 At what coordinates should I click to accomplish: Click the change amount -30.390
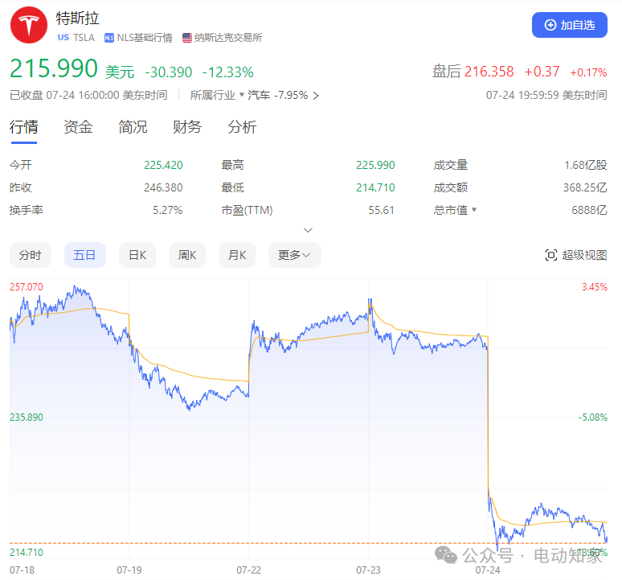click(x=169, y=72)
